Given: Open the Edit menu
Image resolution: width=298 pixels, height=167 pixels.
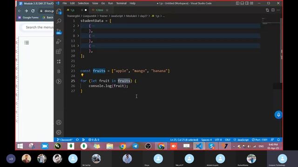Looking at the screenshot, I should (72, 3).
